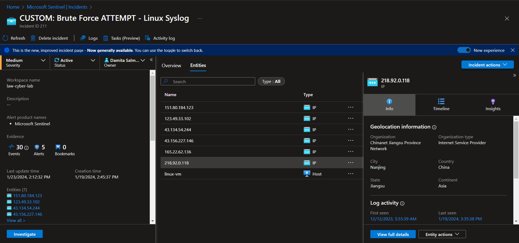Open entity link 123.49.33.102 in left panel
This screenshot has width=519, height=243.
(x=26, y=202)
